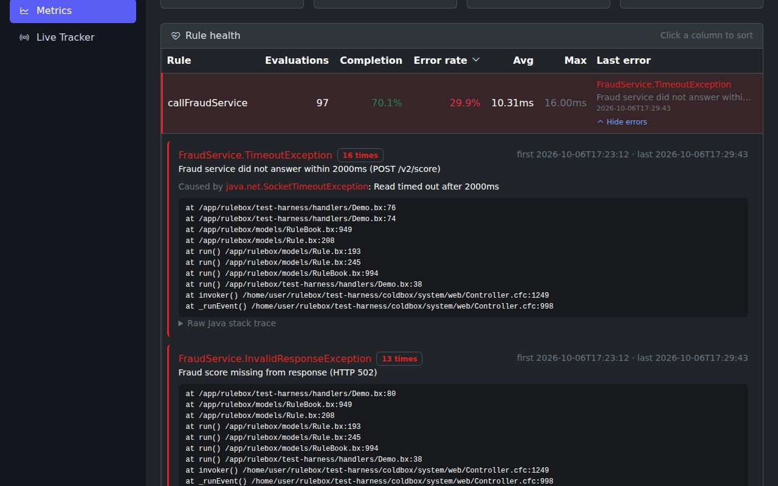
Task: Click FraudService.TimeoutException in the table row
Action: coord(664,84)
